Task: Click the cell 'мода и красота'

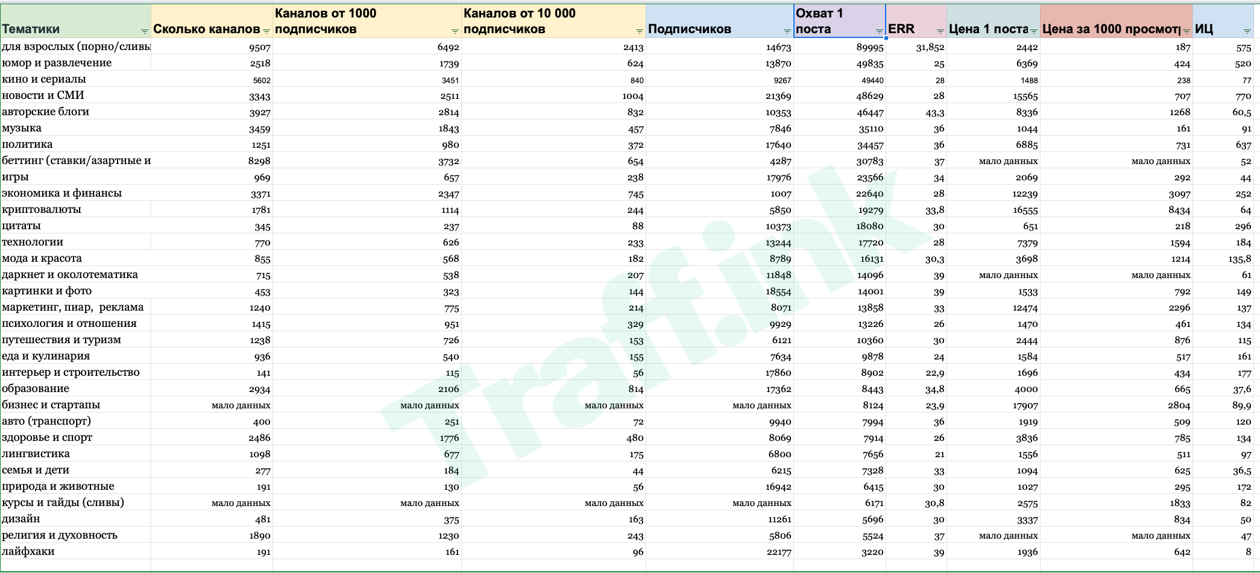Action: click(75, 258)
